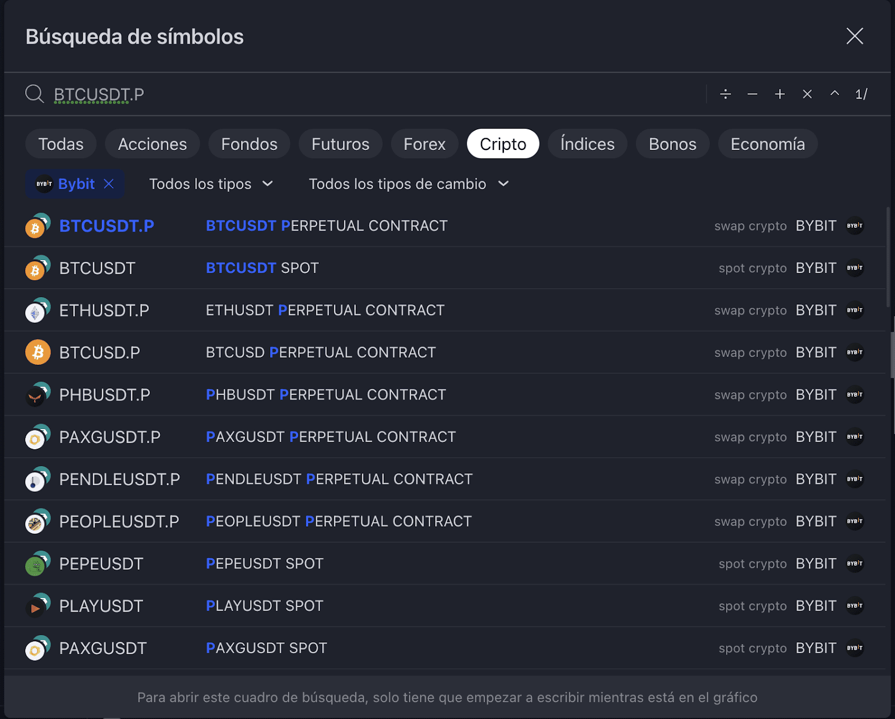Image resolution: width=895 pixels, height=719 pixels.
Task: Click Bybit logo in PAXGUSDT.P row
Action: tap(855, 437)
